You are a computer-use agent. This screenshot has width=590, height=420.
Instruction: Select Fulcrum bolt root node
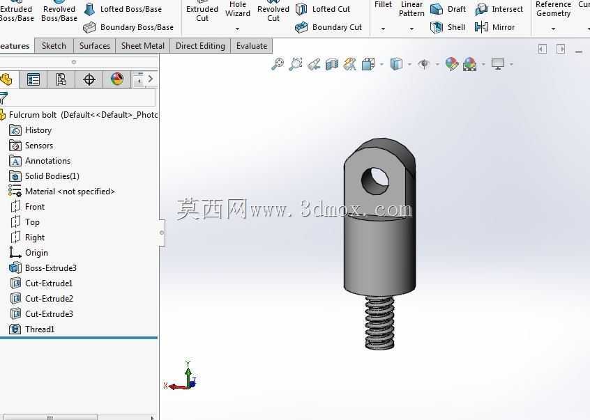pos(79,115)
